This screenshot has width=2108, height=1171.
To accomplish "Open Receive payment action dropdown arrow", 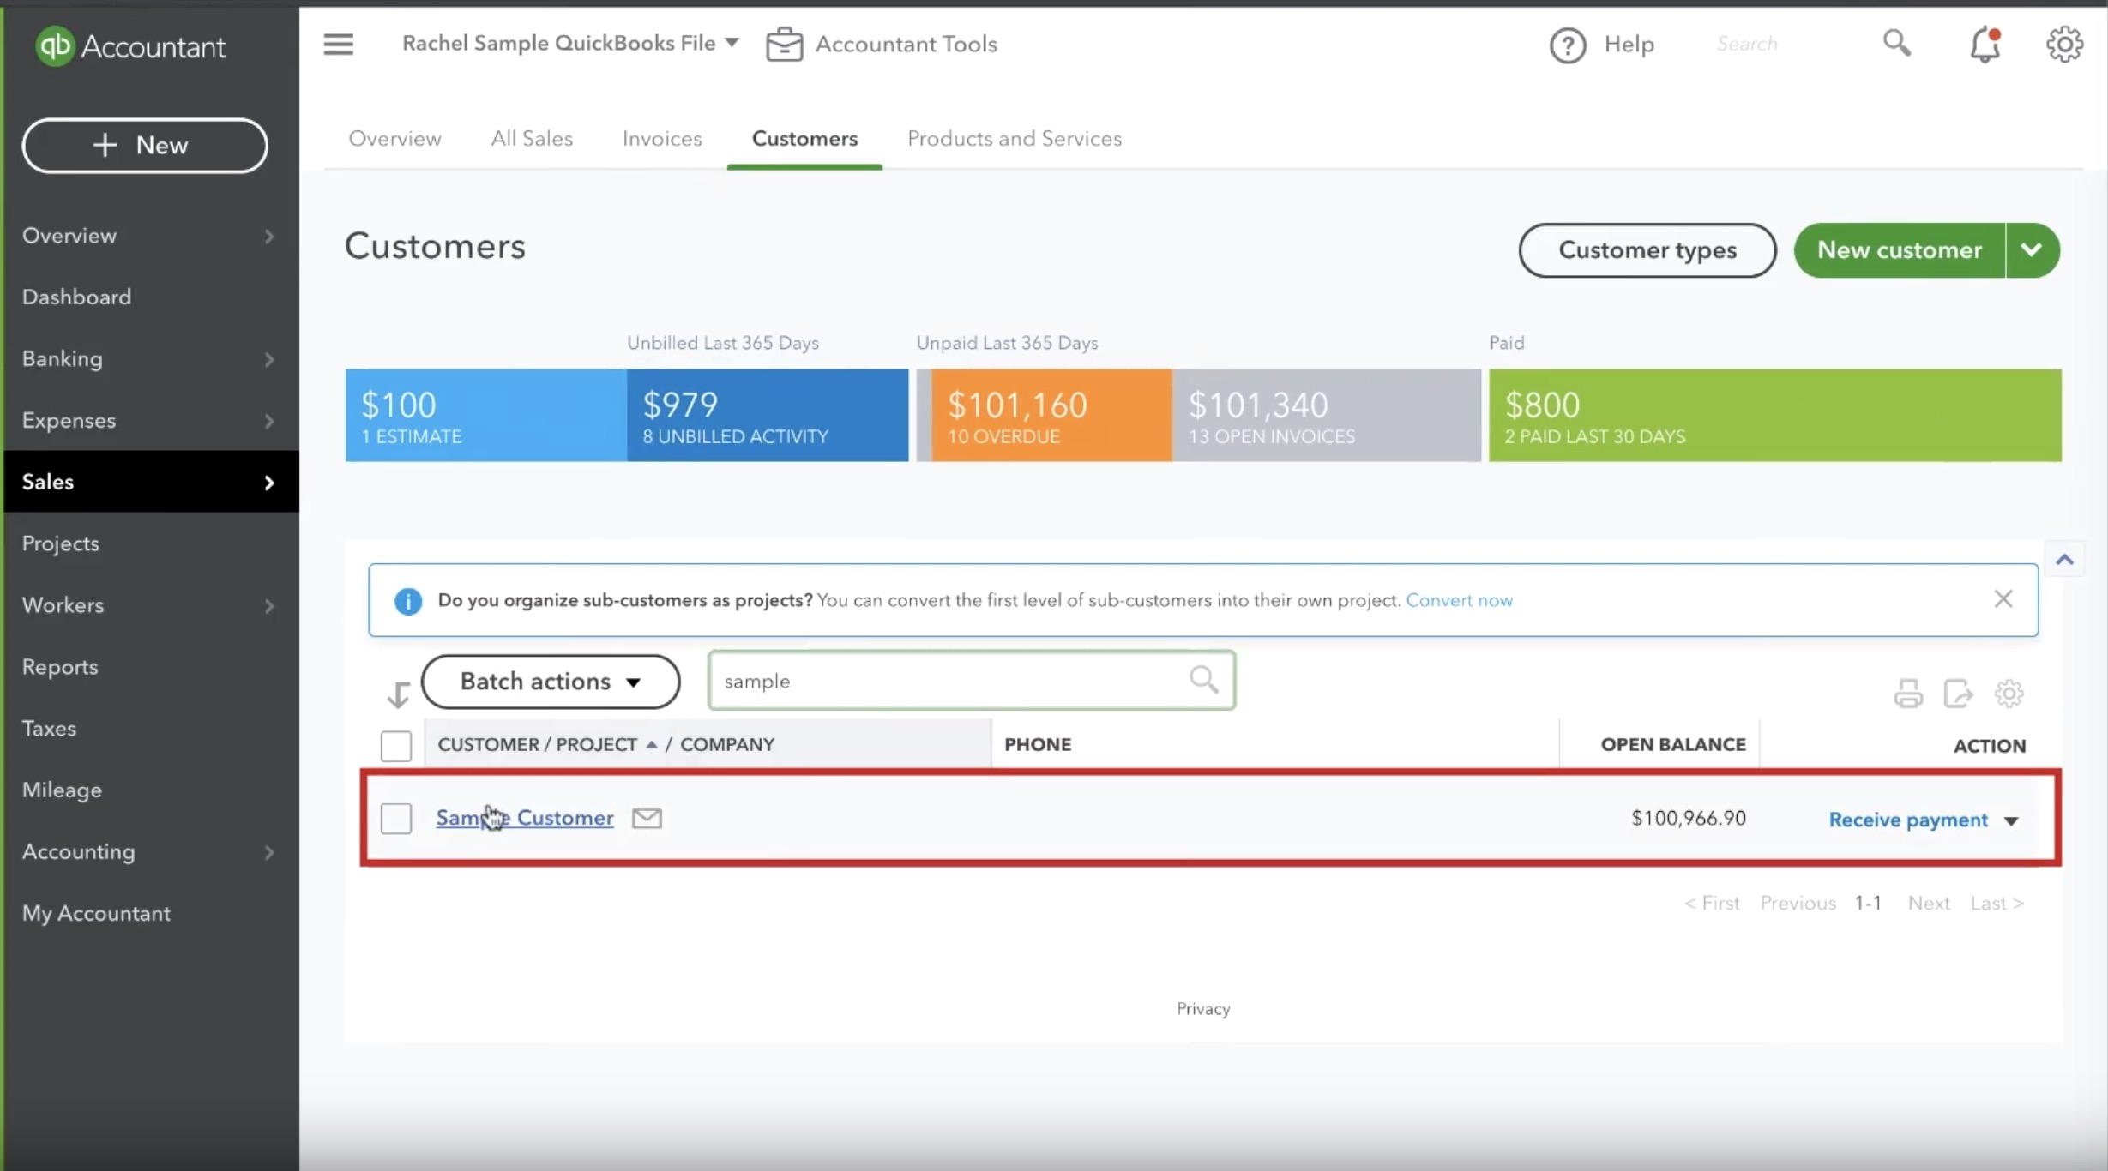I will (x=2011, y=821).
